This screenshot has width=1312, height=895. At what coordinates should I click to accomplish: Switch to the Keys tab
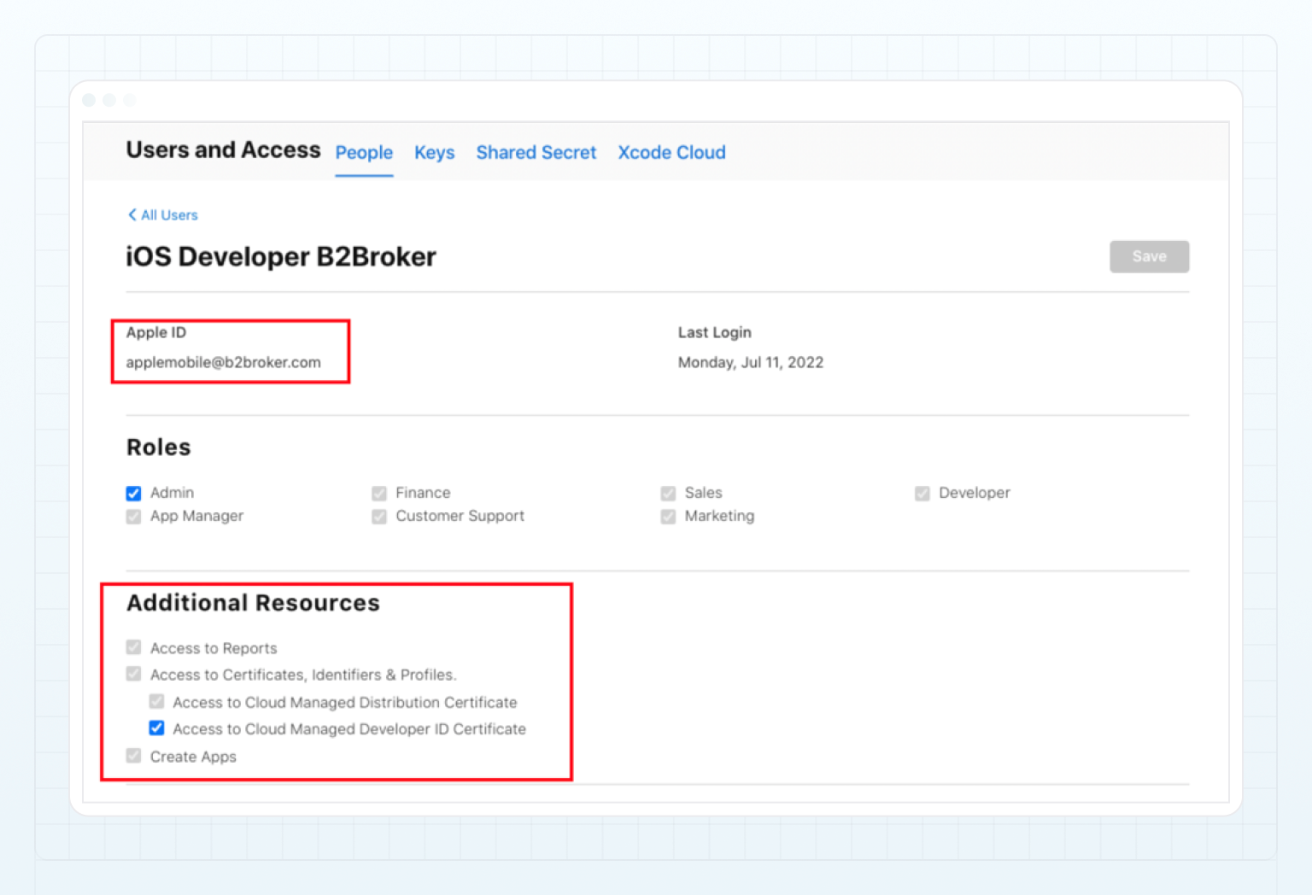[434, 152]
